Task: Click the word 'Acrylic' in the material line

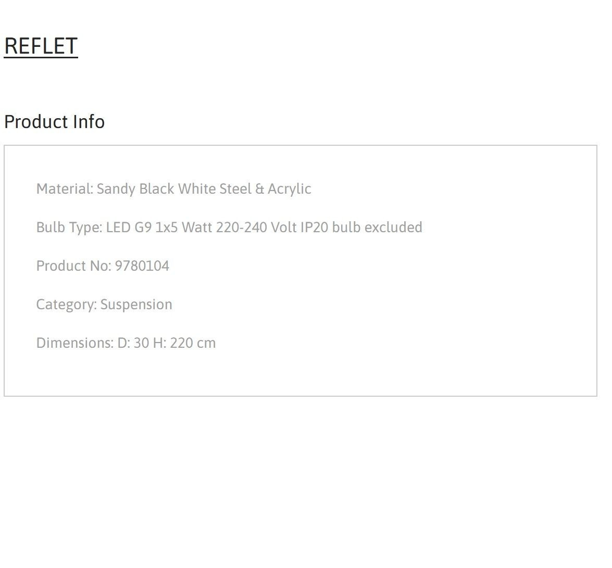Action: pyautogui.click(x=289, y=189)
